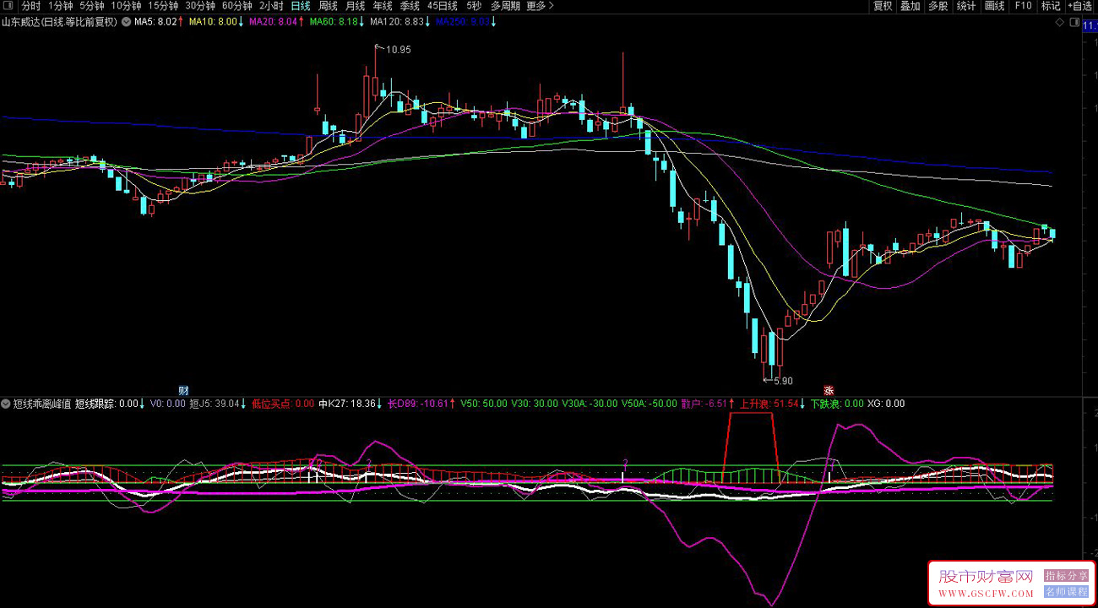Click the 中K27: 18.36 value
Image resolution: width=1098 pixels, height=608 pixels.
point(347,404)
